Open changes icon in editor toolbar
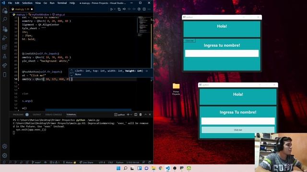 point(119,9)
